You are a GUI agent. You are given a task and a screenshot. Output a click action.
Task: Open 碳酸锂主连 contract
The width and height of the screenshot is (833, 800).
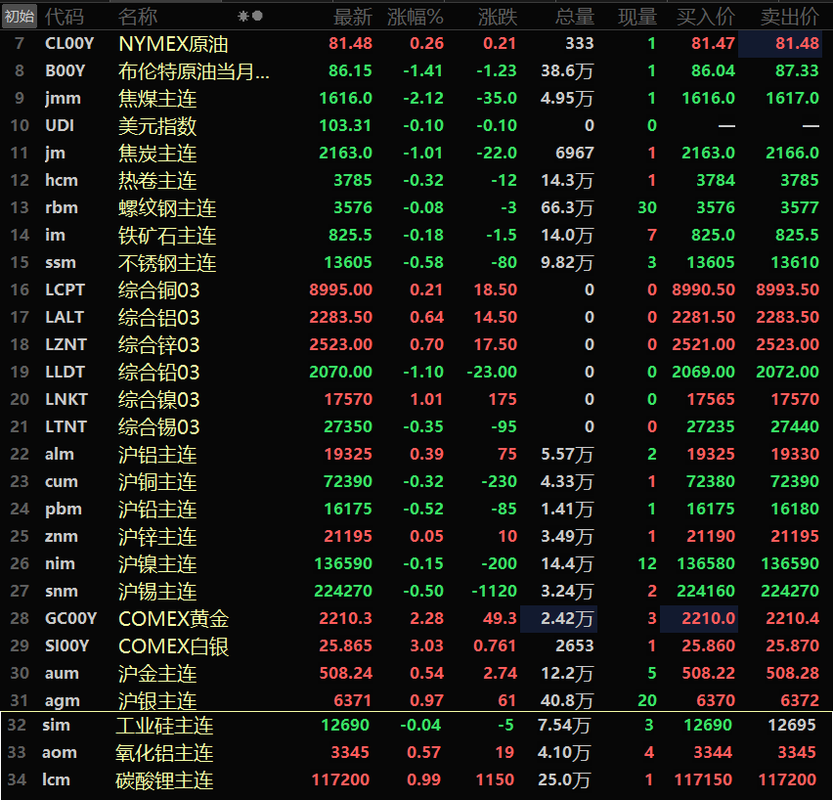(x=164, y=780)
